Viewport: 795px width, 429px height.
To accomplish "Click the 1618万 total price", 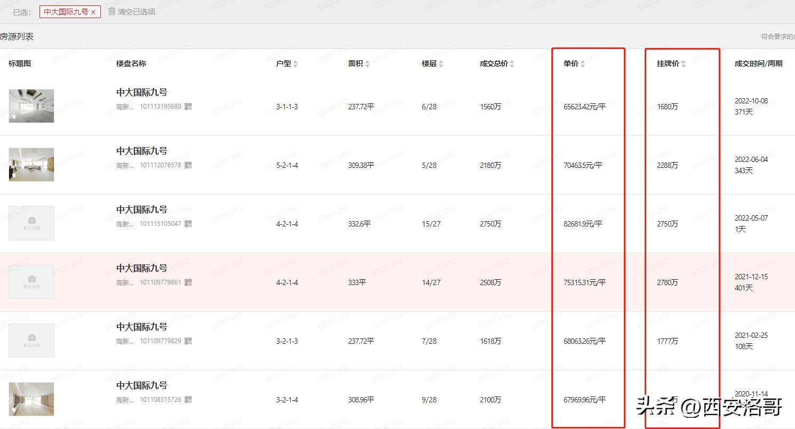I will pyautogui.click(x=491, y=341).
